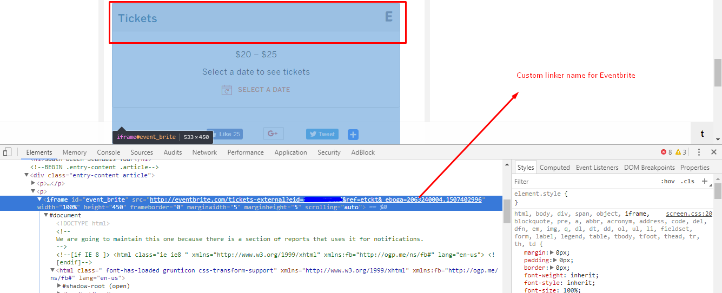Select the '<!DOCTYPE html>' row
This screenshot has width=722, height=293.
pyautogui.click(x=83, y=223)
